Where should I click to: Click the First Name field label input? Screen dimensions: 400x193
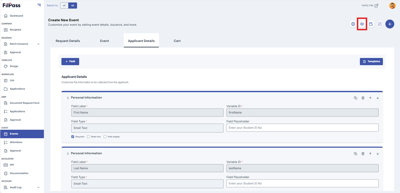point(147,113)
